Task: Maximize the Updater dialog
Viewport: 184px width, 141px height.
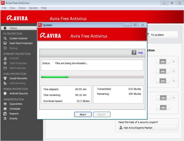Action: point(135,25)
